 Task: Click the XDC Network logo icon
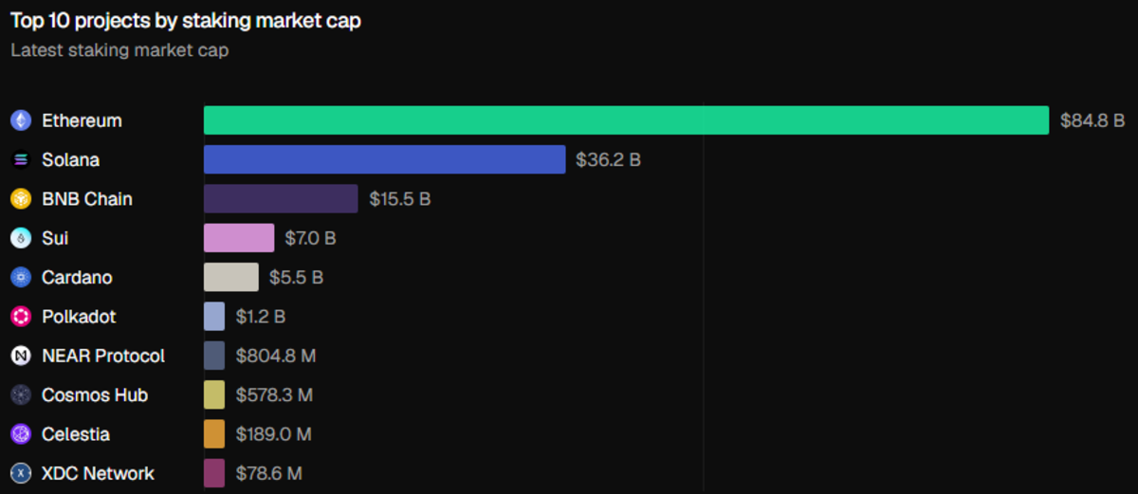(21, 473)
